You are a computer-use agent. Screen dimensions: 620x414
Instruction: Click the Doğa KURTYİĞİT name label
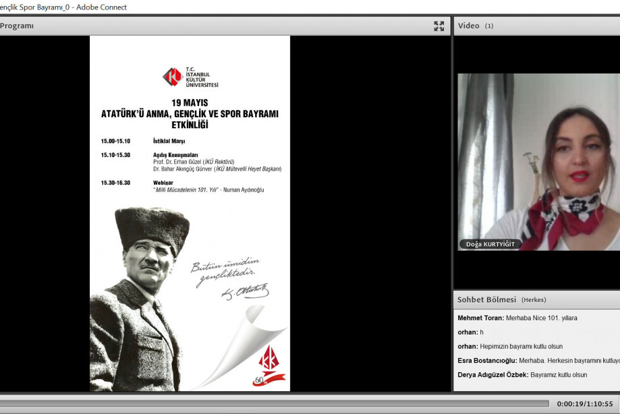pyautogui.click(x=490, y=245)
